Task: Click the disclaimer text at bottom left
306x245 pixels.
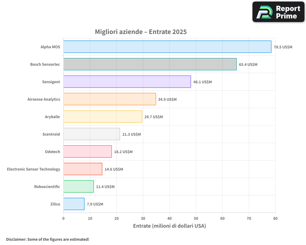Action: click(48, 239)
